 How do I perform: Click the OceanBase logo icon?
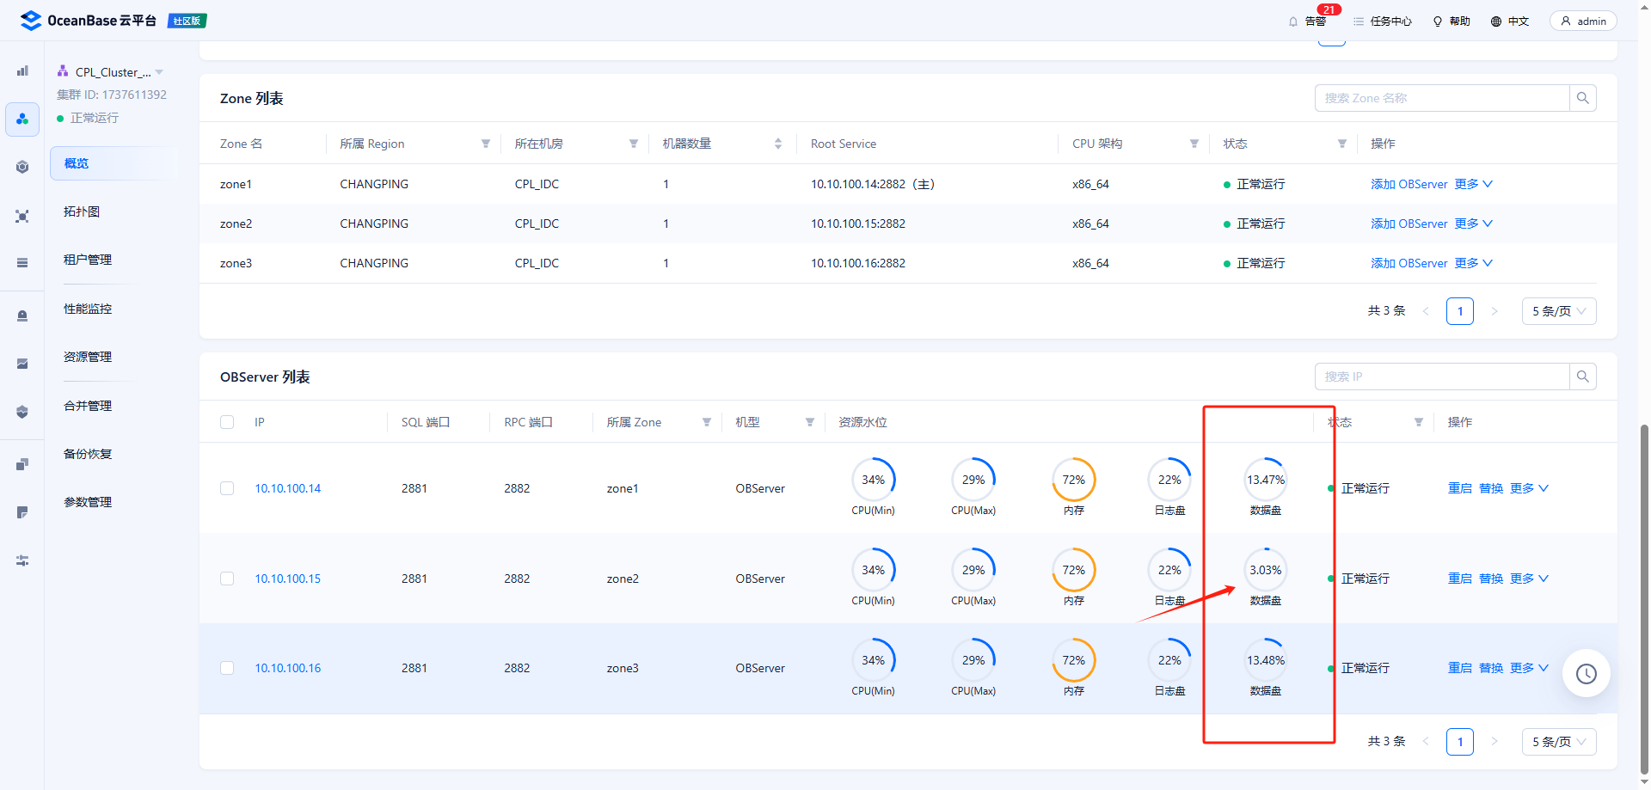click(x=31, y=21)
